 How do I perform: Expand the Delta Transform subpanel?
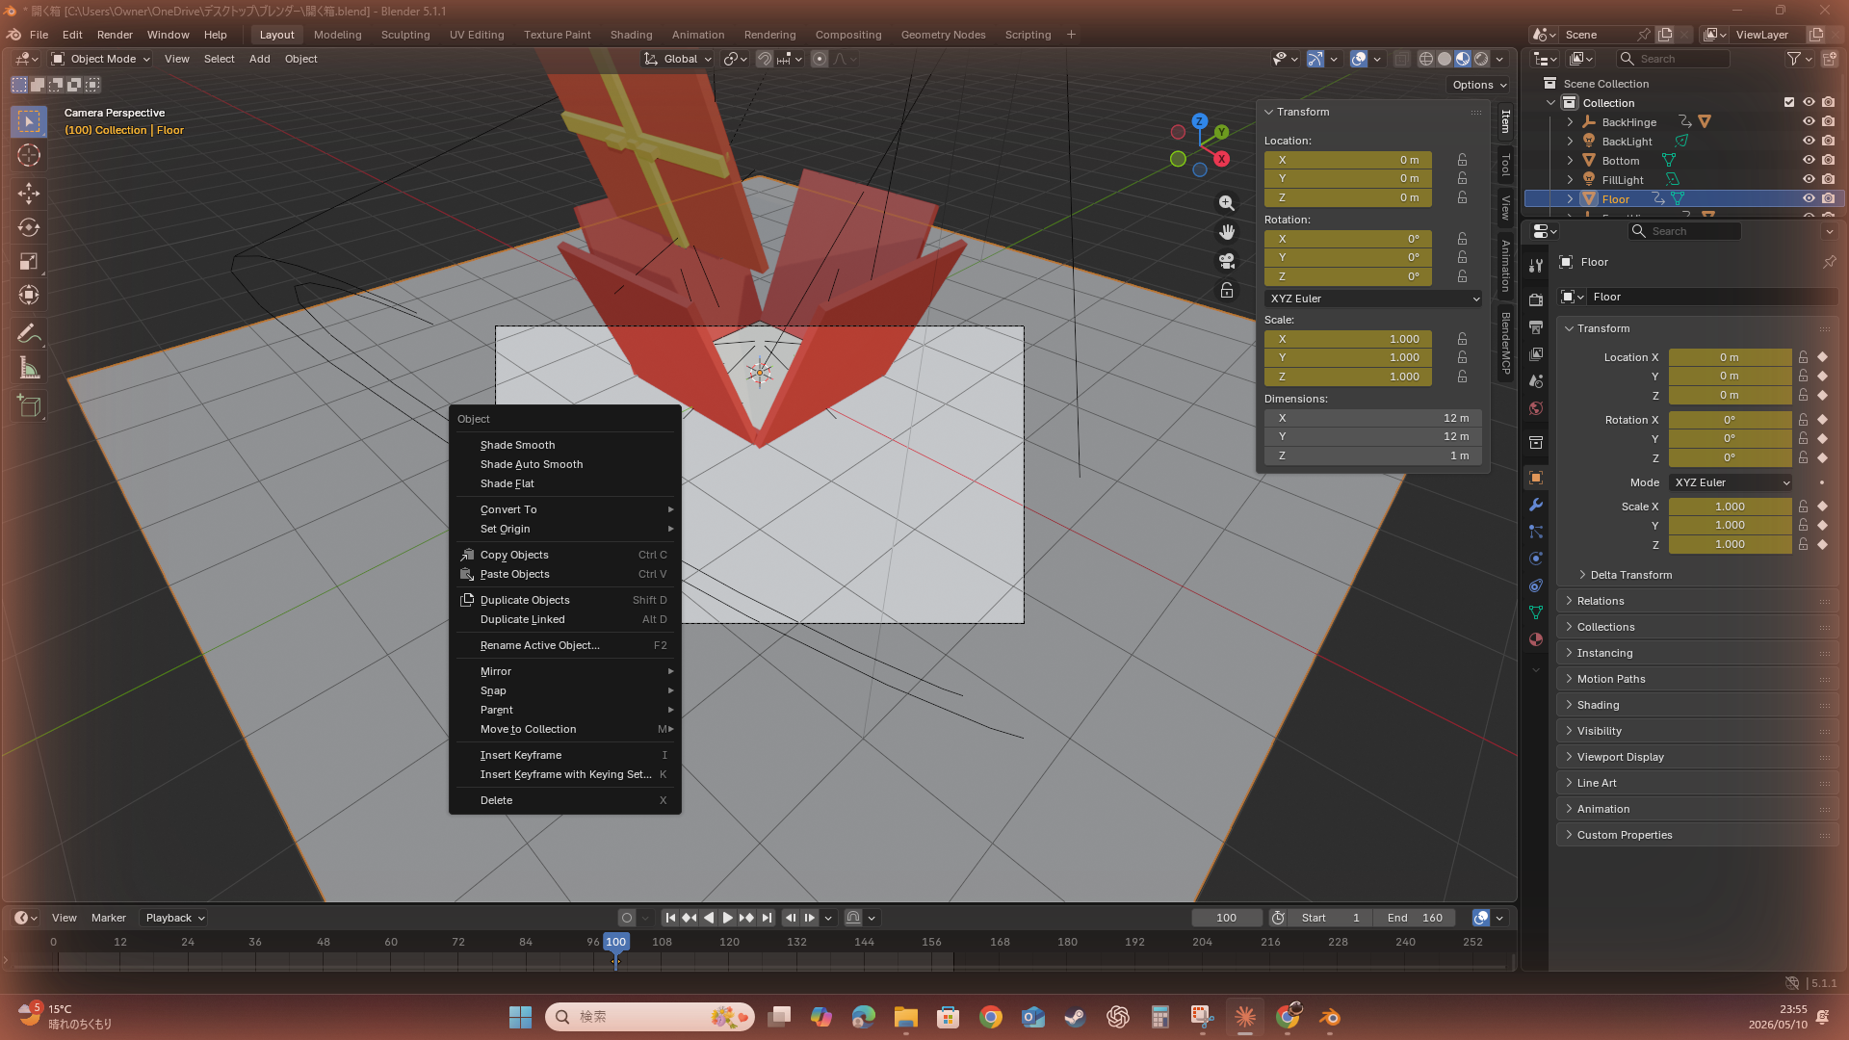click(x=1631, y=575)
